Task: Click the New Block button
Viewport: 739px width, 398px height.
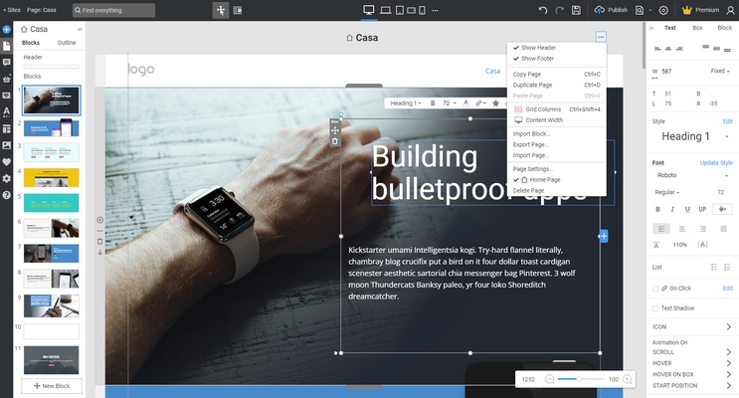Action: point(52,386)
